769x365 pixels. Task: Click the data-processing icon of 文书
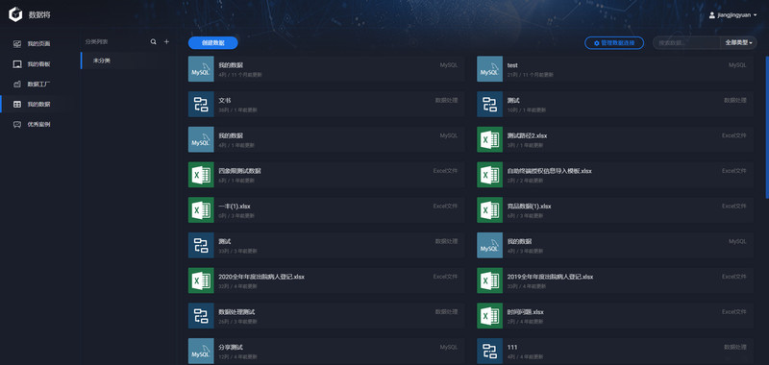pyautogui.click(x=201, y=104)
